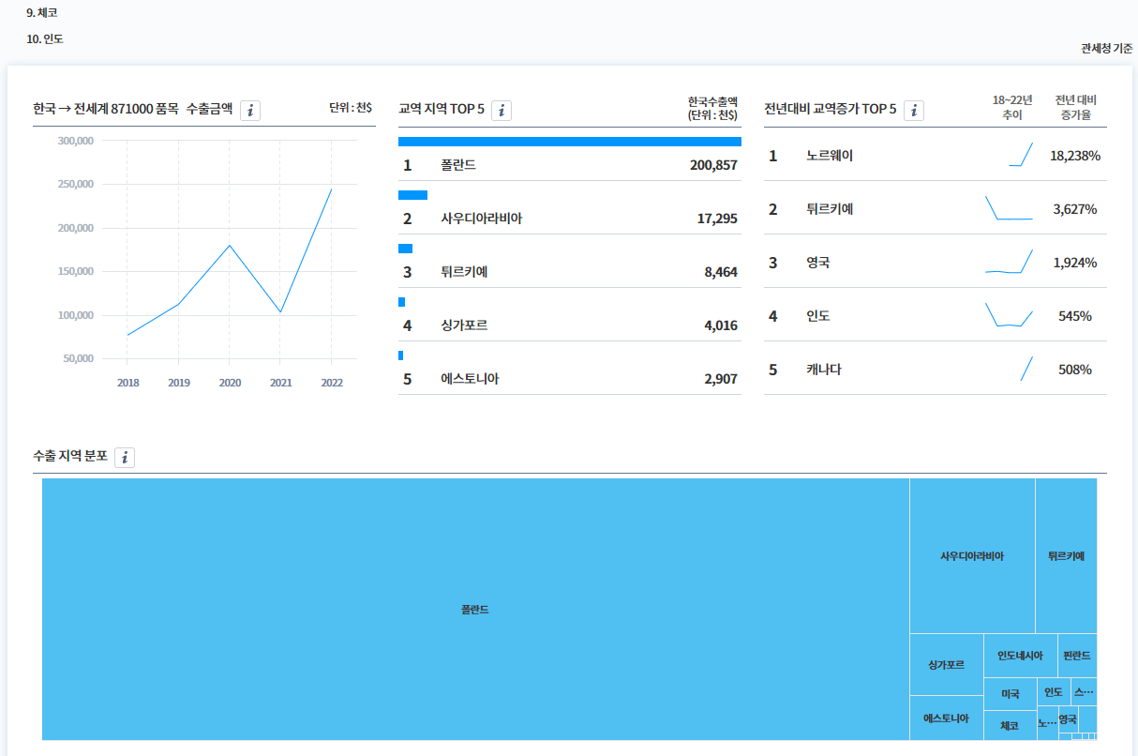Select 영국 tile in the treemap
The image size is (1138, 756).
(1068, 719)
